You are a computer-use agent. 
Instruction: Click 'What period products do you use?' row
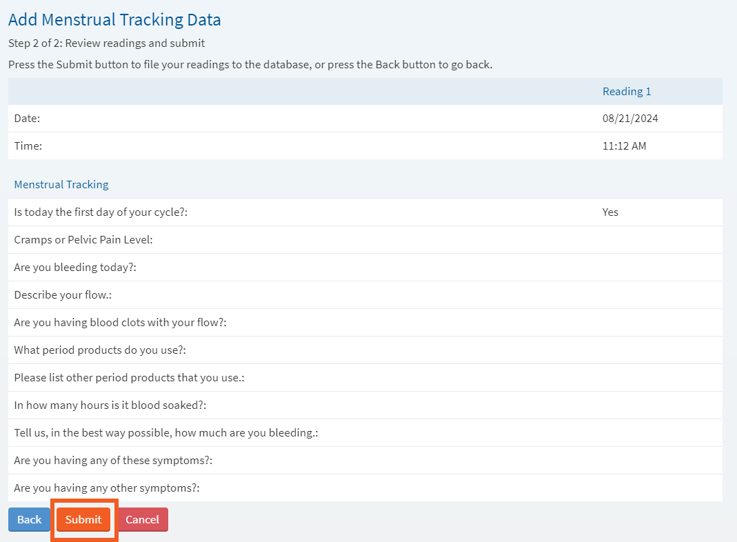(x=365, y=350)
